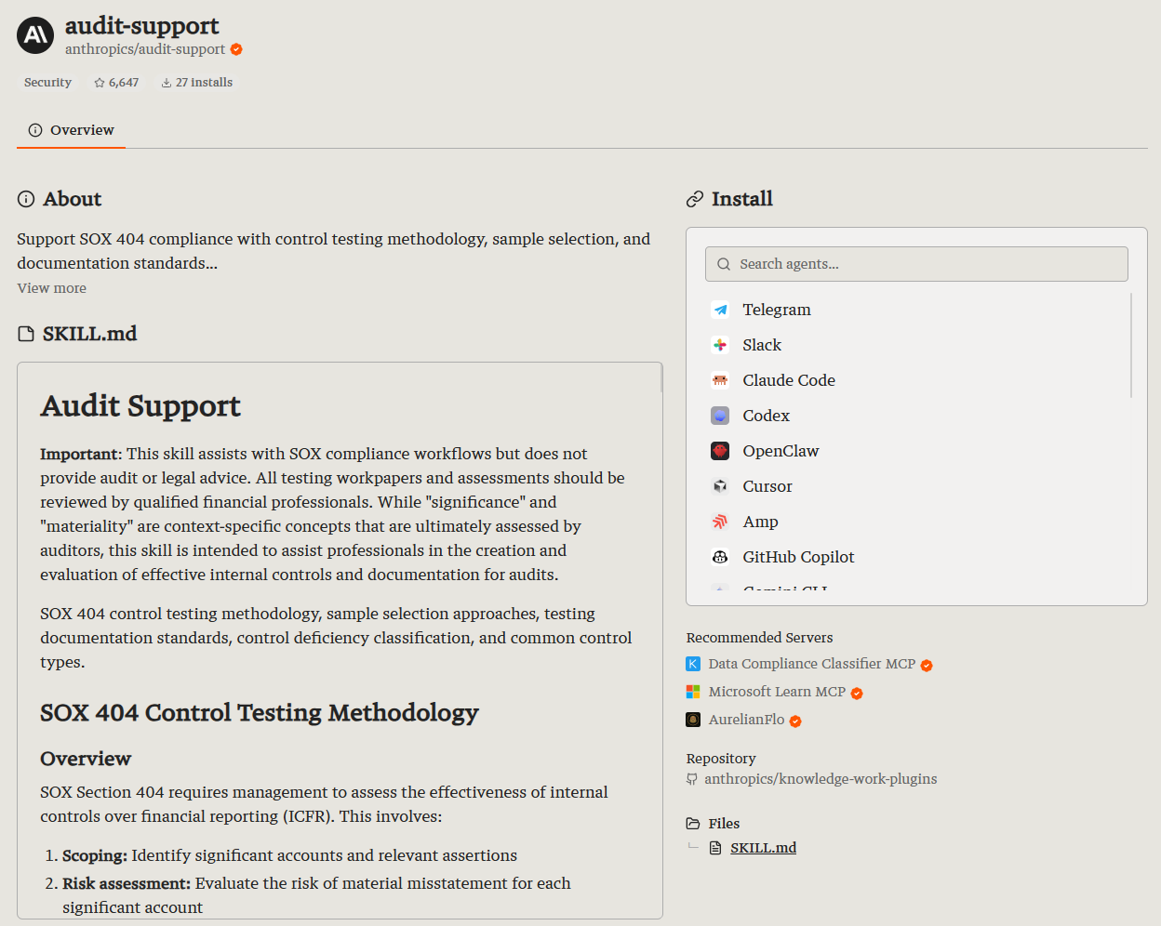Click the file icon next to SKILL.md heading
This screenshot has height=926, width=1161.
point(26,334)
